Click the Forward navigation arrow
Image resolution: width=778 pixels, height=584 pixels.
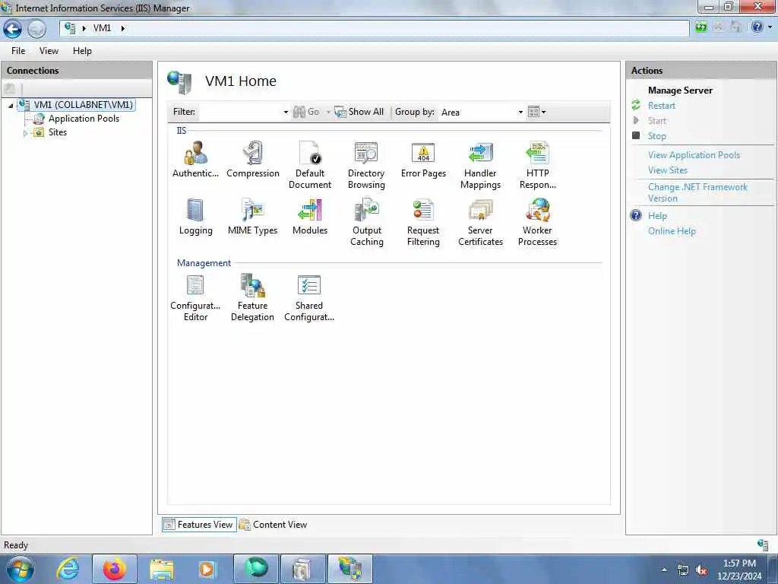click(36, 29)
